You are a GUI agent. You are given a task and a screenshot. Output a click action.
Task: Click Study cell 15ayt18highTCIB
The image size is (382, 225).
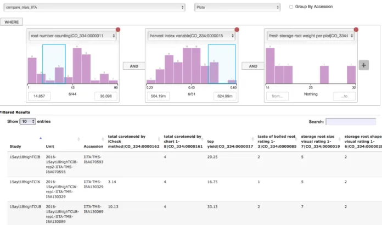coord(25,157)
